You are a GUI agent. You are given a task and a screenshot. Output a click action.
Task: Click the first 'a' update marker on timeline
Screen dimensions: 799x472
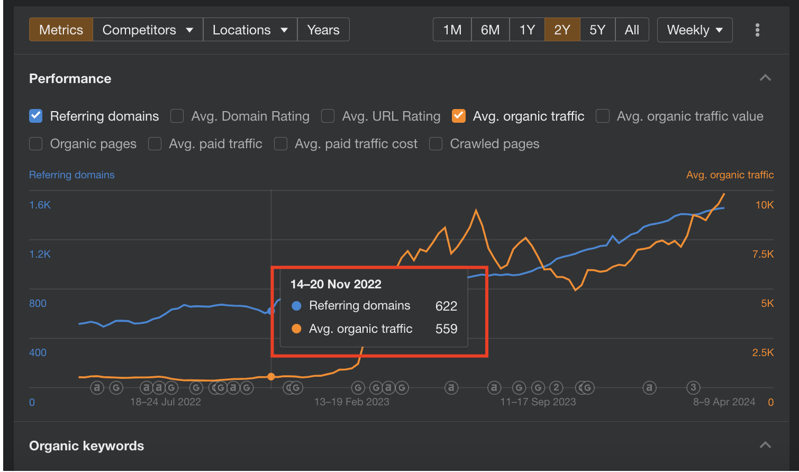tap(97, 388)
